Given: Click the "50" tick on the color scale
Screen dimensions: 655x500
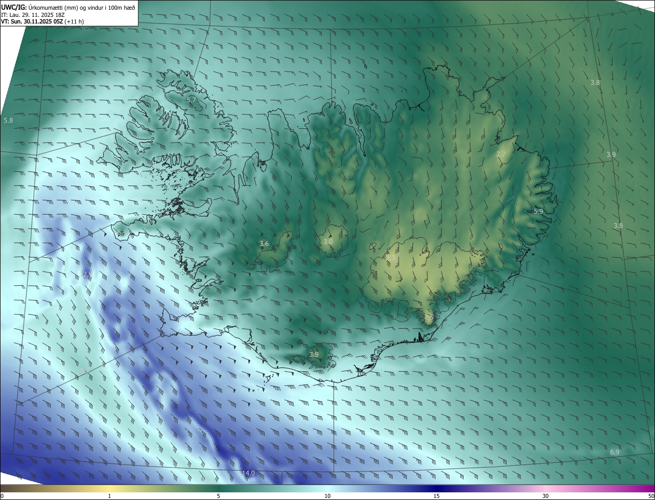Looking at the screenshot, I should coord(651,496).
